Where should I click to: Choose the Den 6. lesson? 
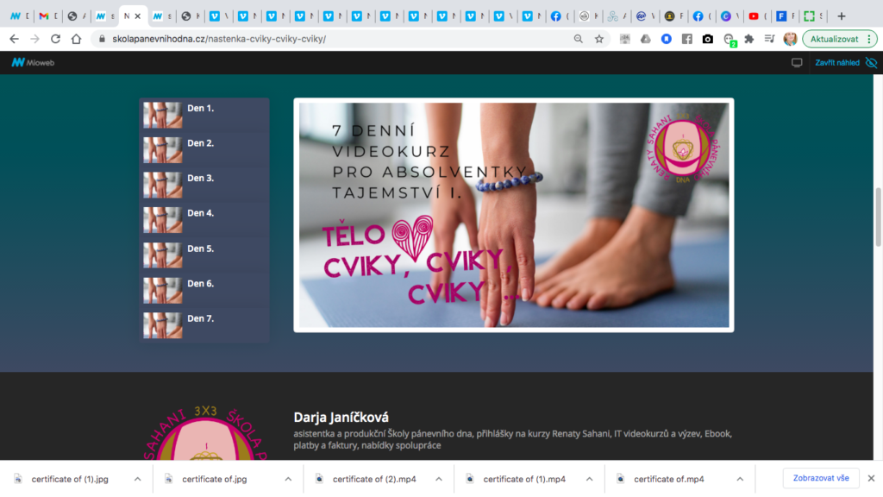pos(204,290)
